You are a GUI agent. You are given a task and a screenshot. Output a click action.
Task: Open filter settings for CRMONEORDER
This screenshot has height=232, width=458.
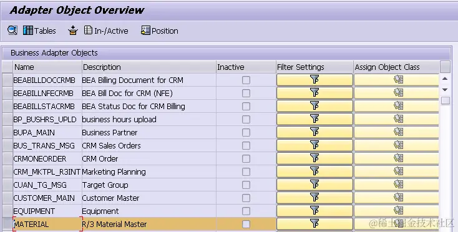314,159
